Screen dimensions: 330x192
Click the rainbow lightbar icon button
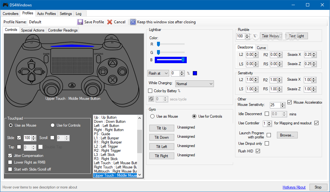[x=151, y=99]
